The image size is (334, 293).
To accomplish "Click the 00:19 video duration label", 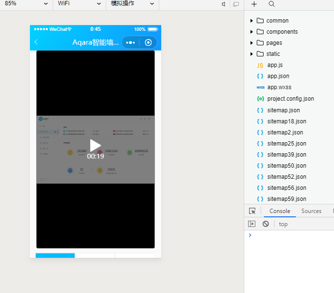I will pos(96,156).
